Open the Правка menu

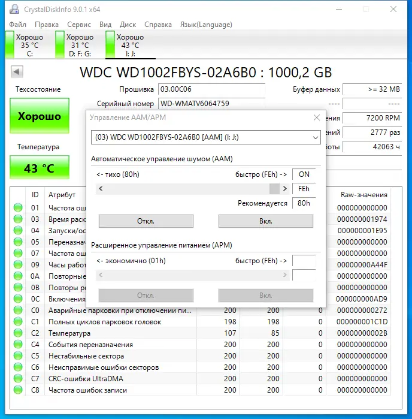[47, 25]
